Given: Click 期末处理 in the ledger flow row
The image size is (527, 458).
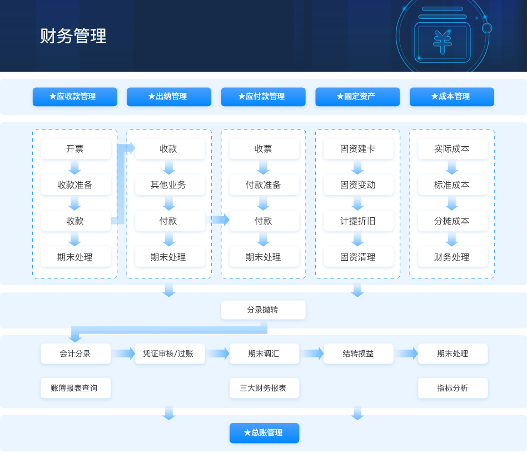Looking at the screenshot, I should click(453, 354).
